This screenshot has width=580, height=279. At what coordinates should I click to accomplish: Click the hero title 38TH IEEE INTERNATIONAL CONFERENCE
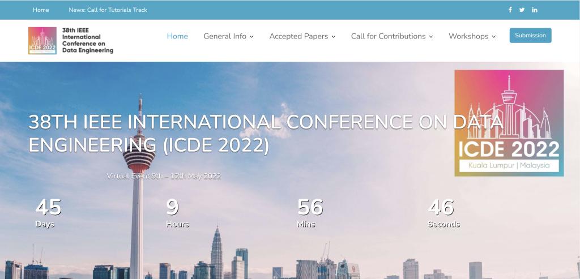[x=266, y=134]
